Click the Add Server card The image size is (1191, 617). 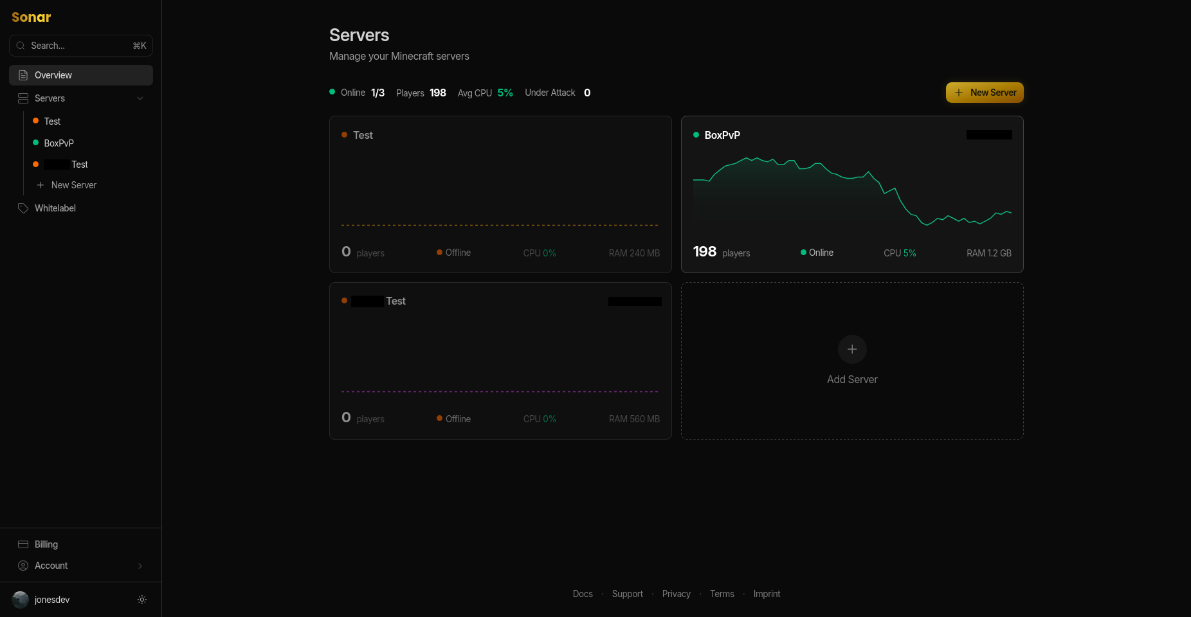[x=852, y=361]
